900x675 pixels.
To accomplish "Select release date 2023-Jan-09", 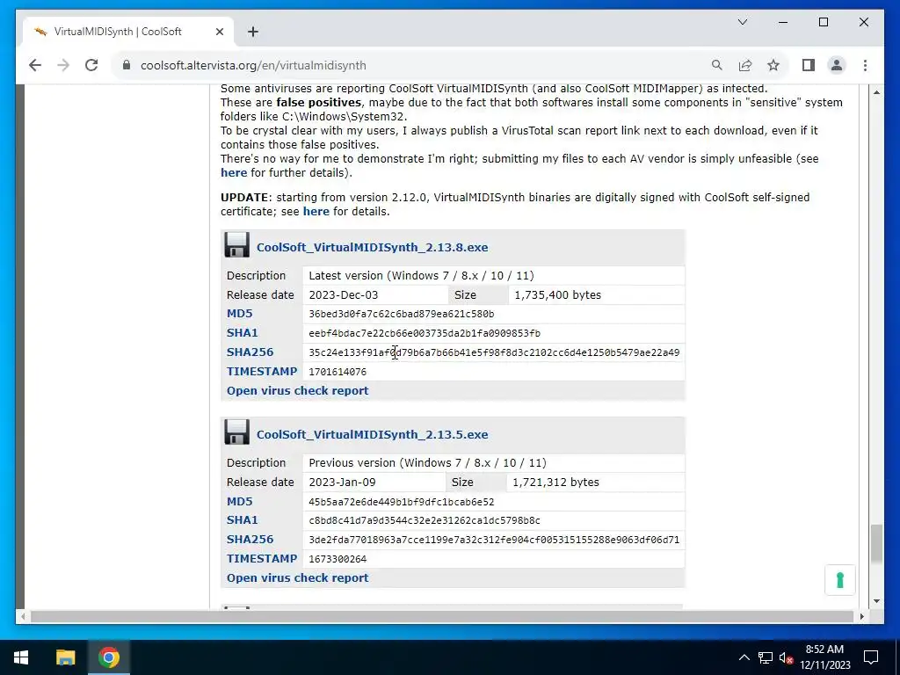I will [x=343, y=483].
